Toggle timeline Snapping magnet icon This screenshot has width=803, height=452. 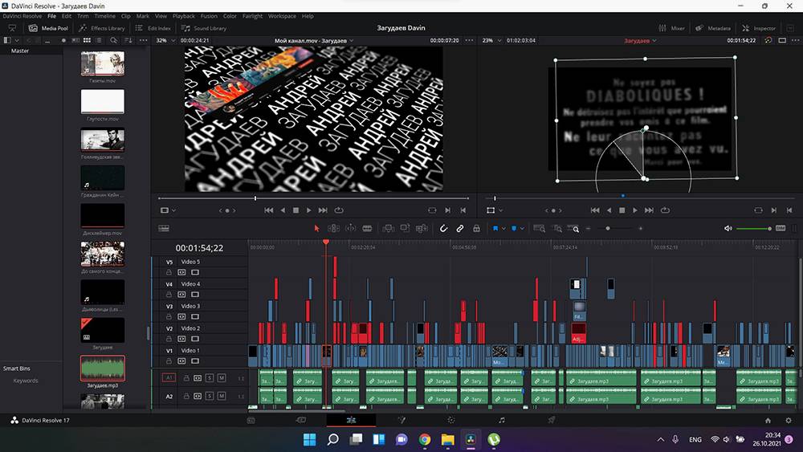(x=443, y=228)
